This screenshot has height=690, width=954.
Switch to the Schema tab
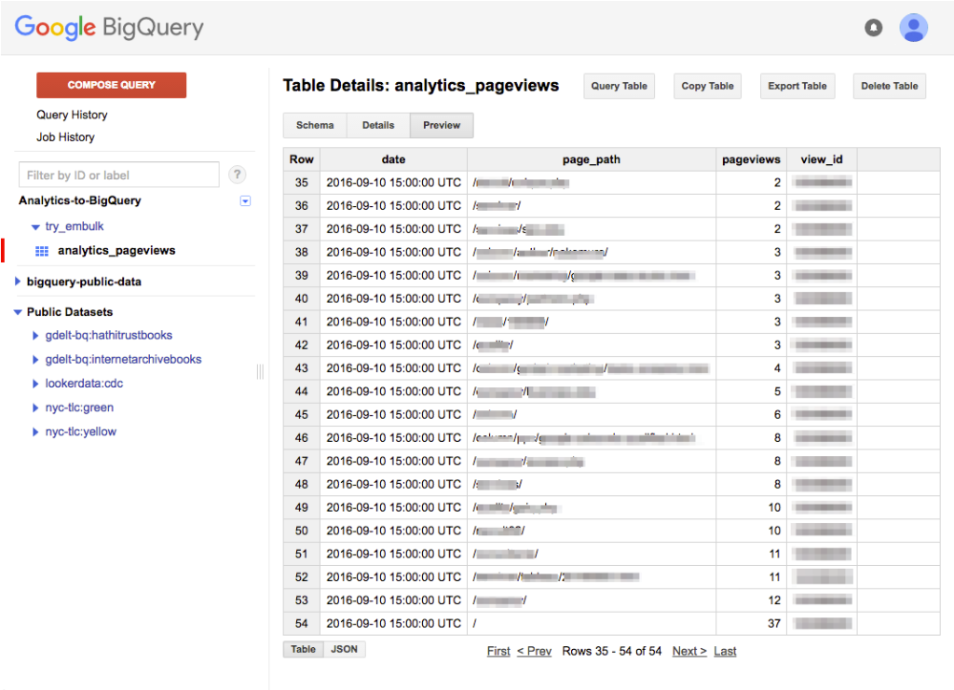[314, 124]
